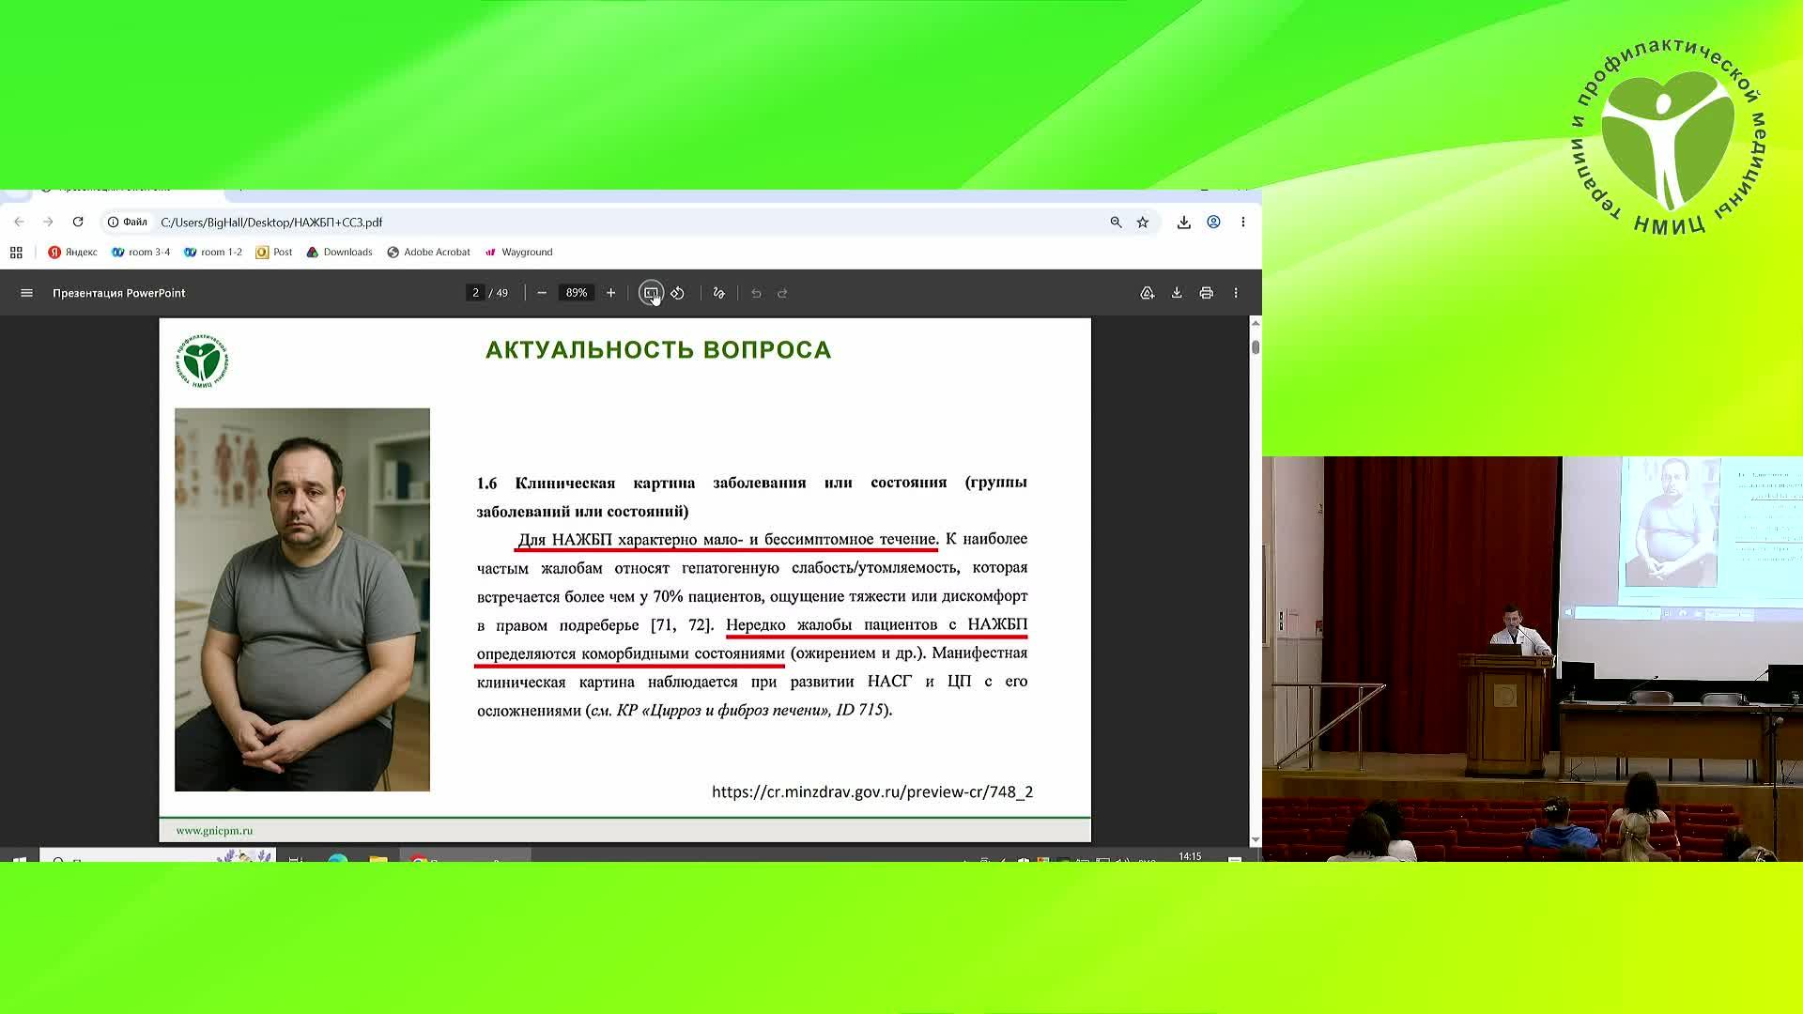1803x1014 pixels.
Task: Click the patient photo on the slide
Action: point(302,599)
